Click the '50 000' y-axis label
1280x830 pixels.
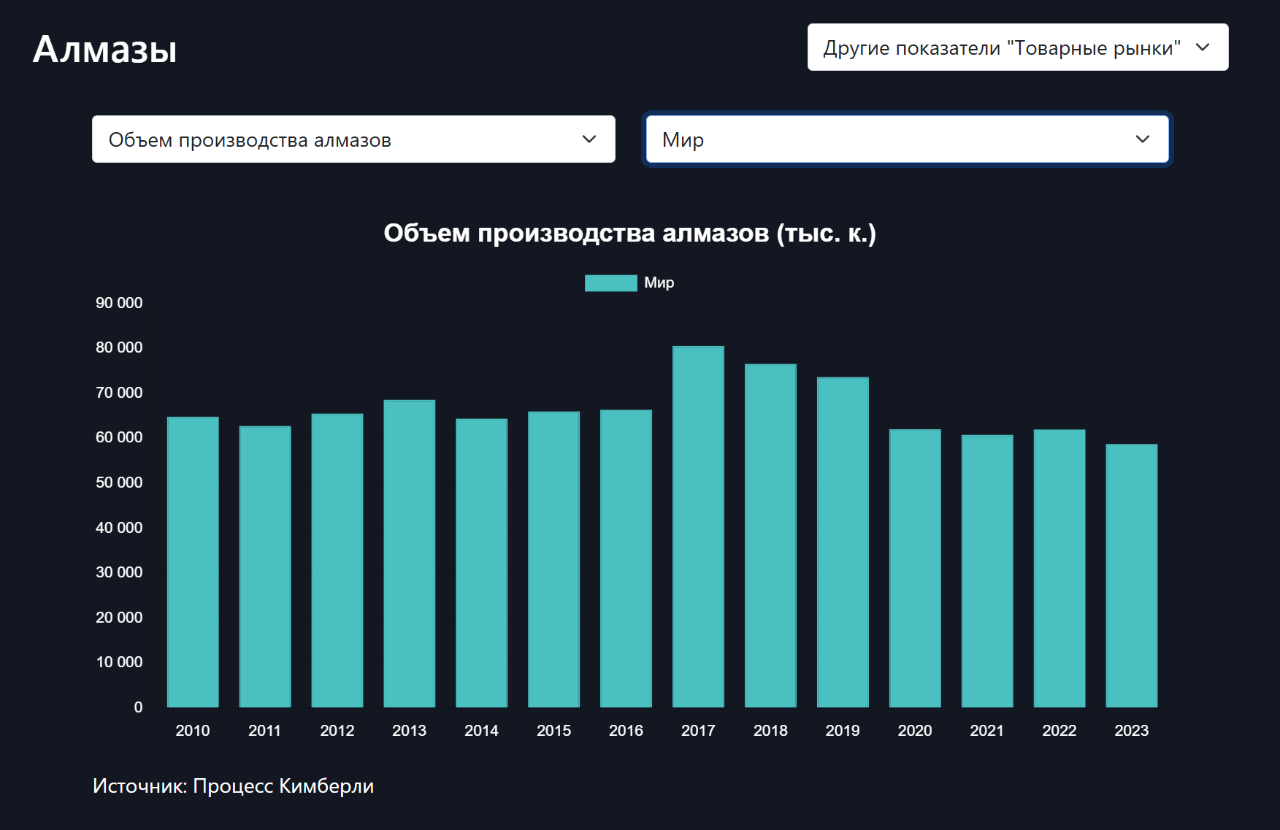pyautogui.click(x=119, y=483)
